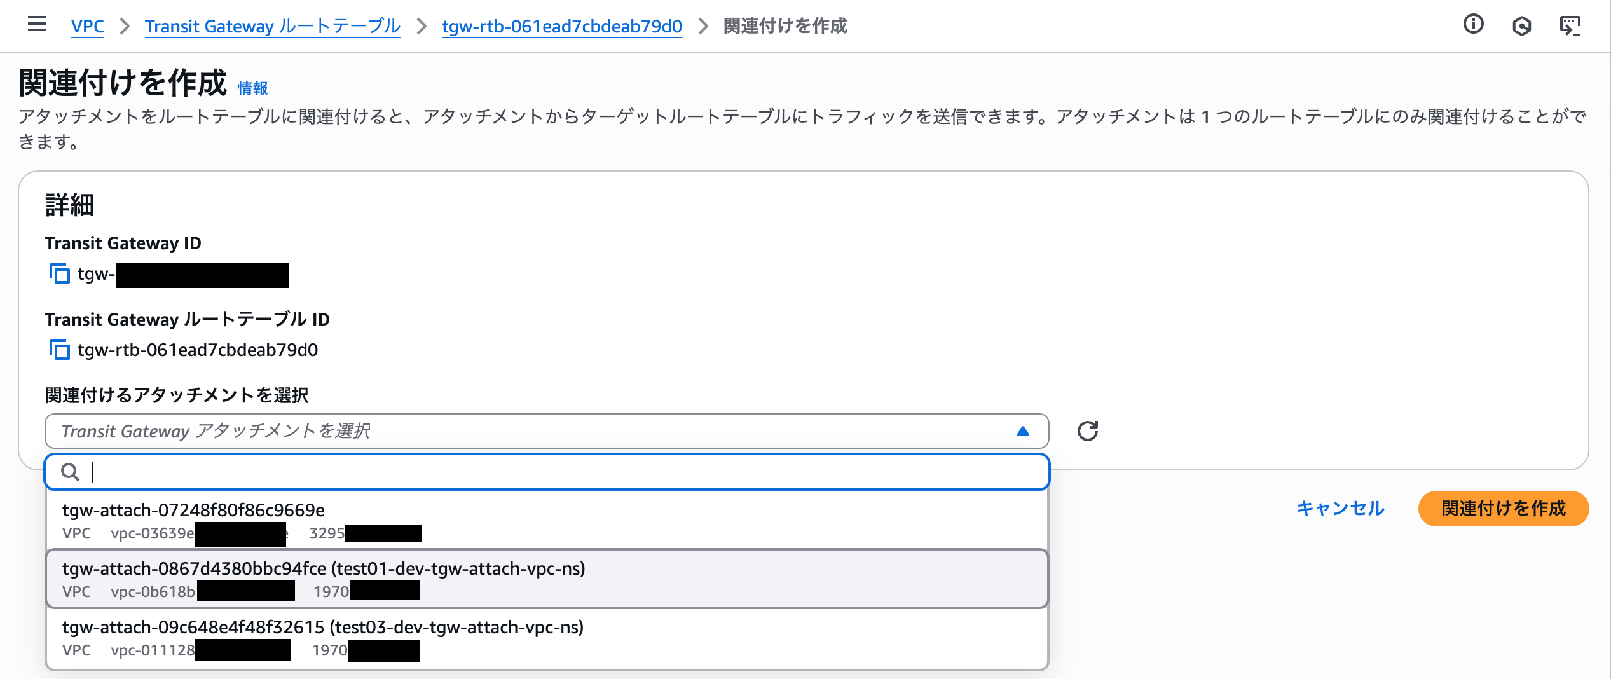
Task: Open the 情報 help link
Action: click(x=251, y=88)
